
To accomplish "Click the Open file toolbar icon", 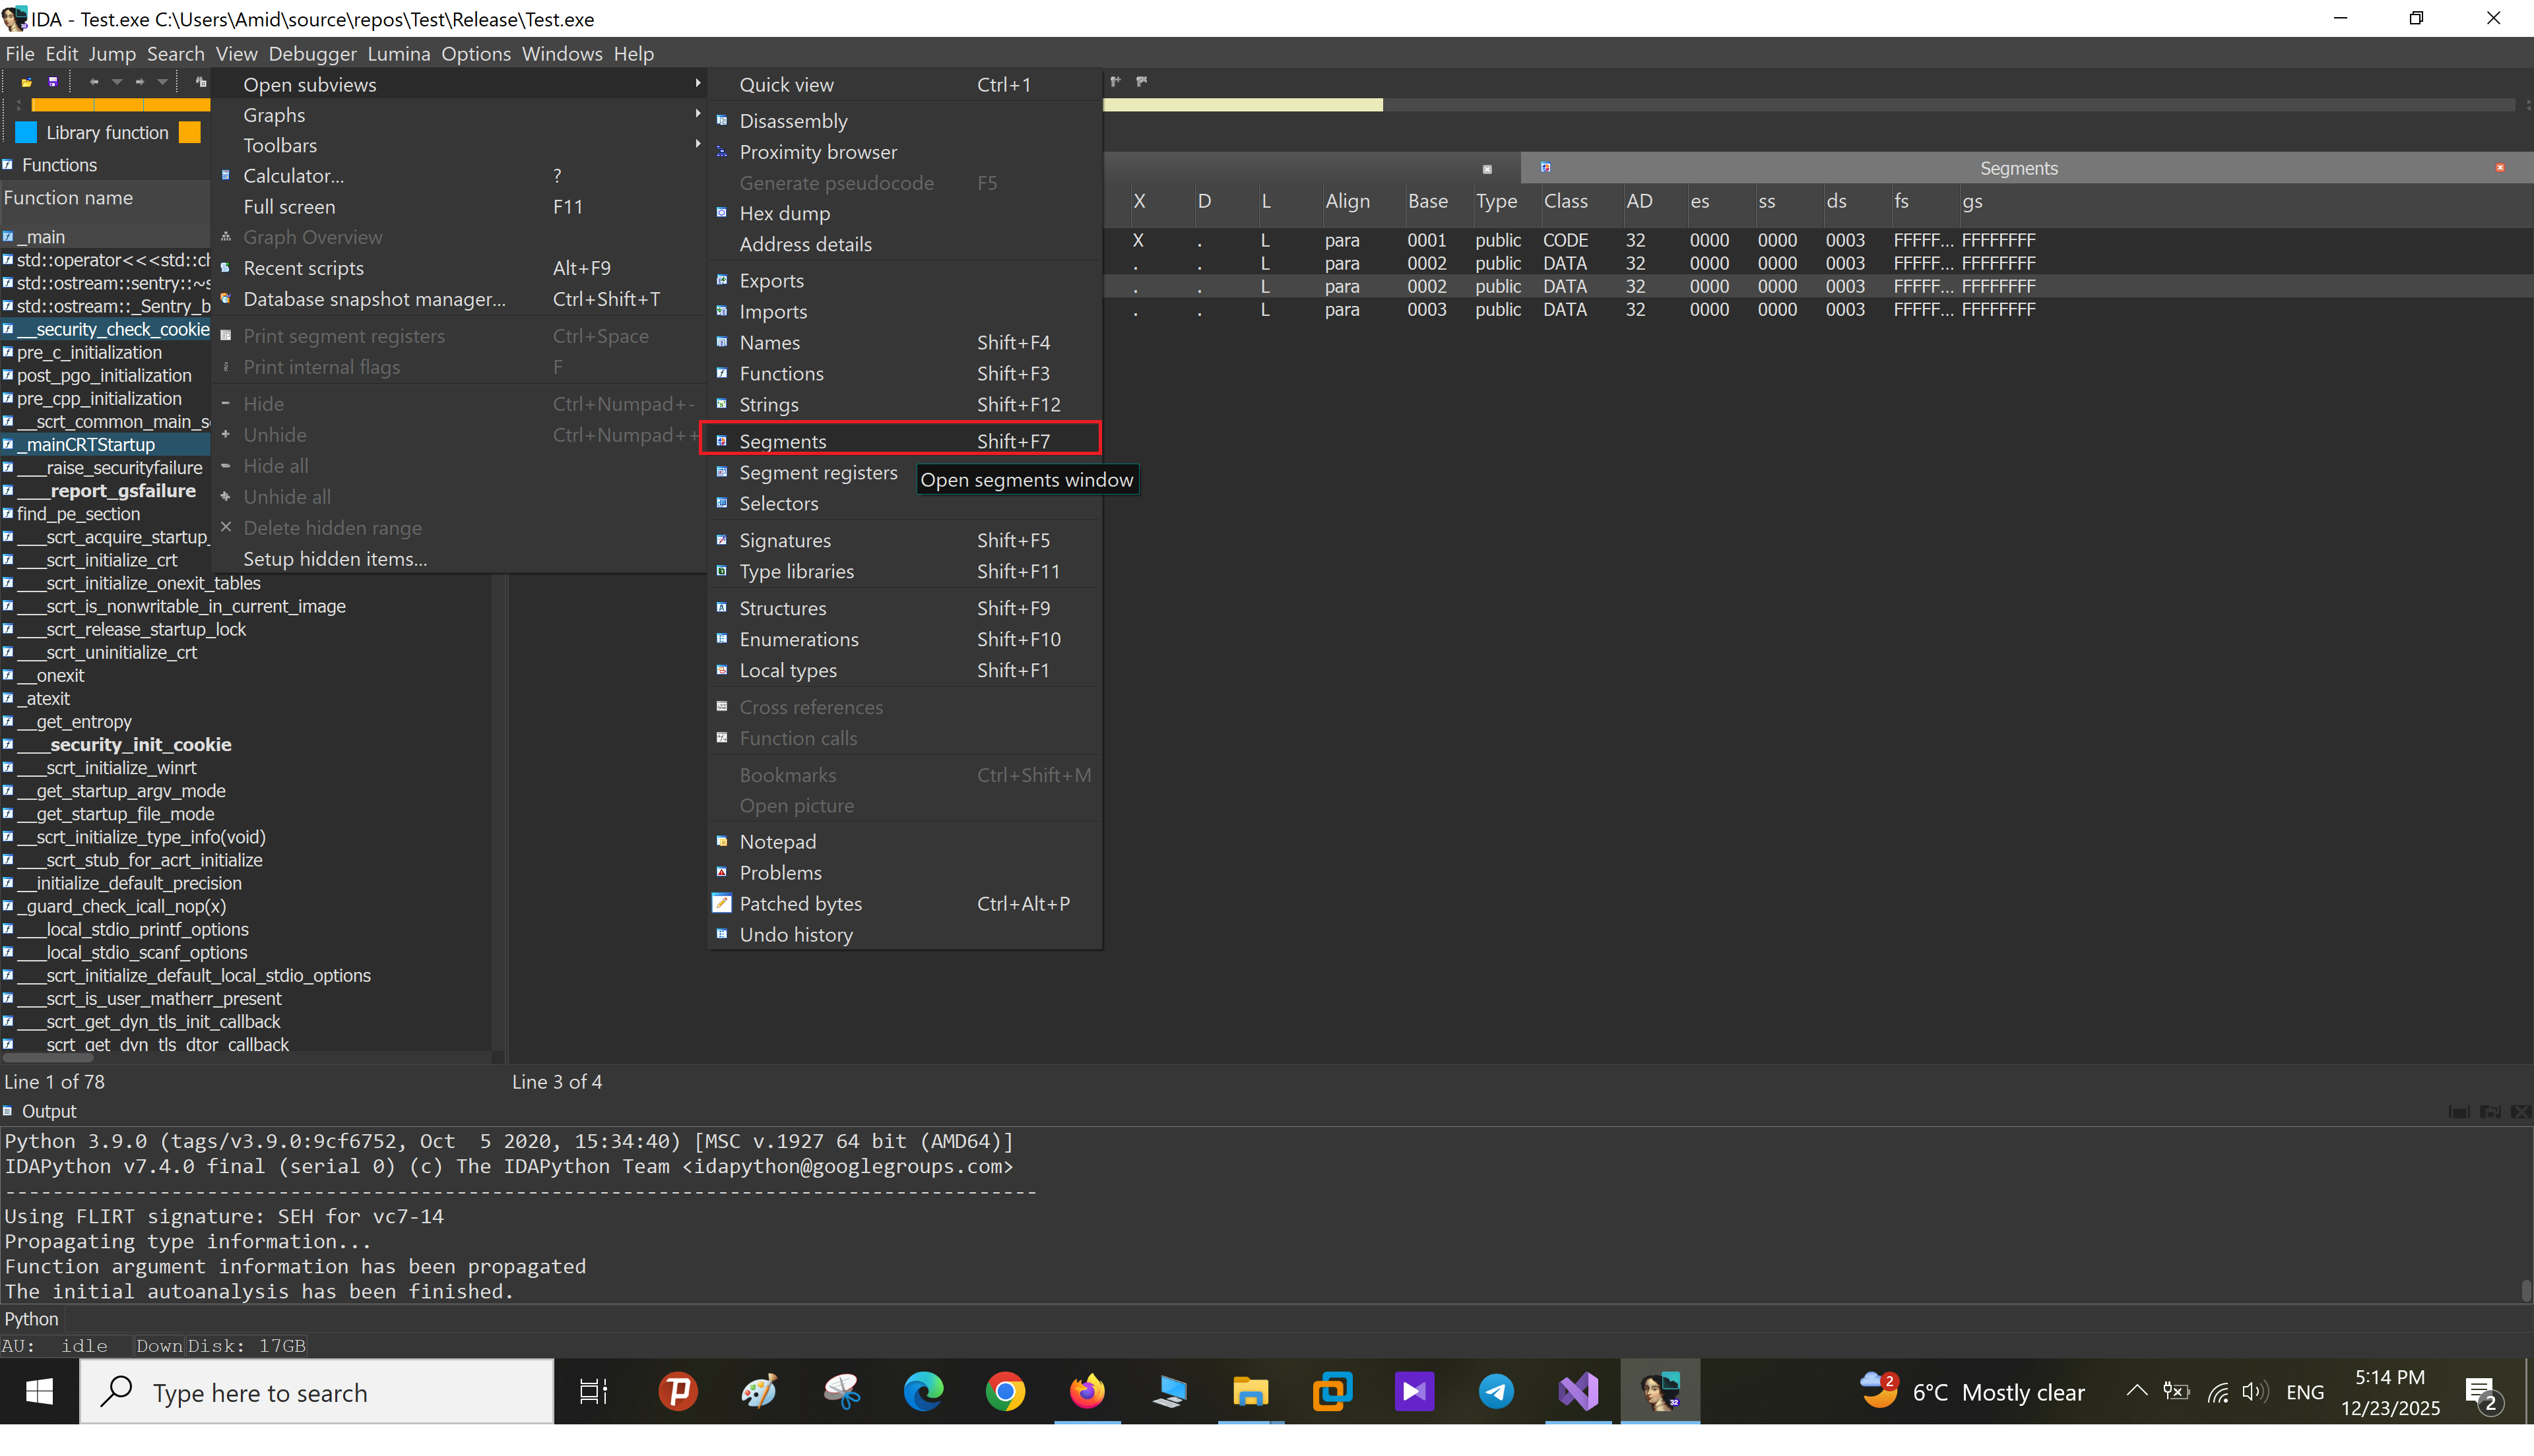I will click(x=27, y=82).
